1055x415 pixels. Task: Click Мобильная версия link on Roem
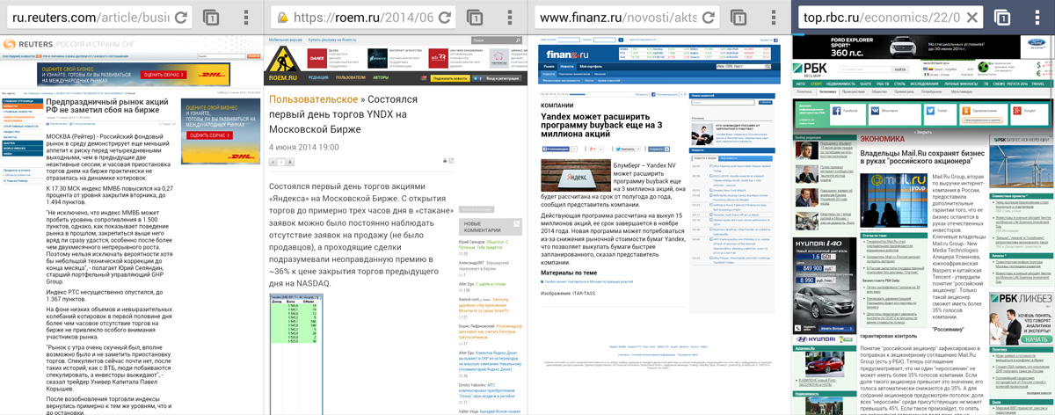coord(285,40)
